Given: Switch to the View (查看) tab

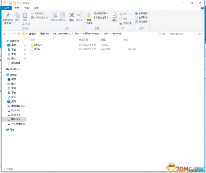Looking at the screenshot, I should (36, 8).
